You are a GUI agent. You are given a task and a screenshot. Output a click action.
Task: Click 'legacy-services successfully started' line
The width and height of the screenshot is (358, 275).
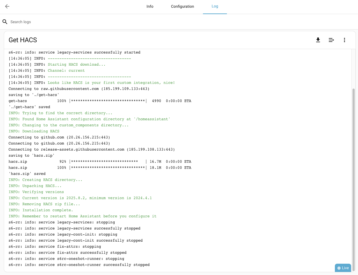pos(74,52)
